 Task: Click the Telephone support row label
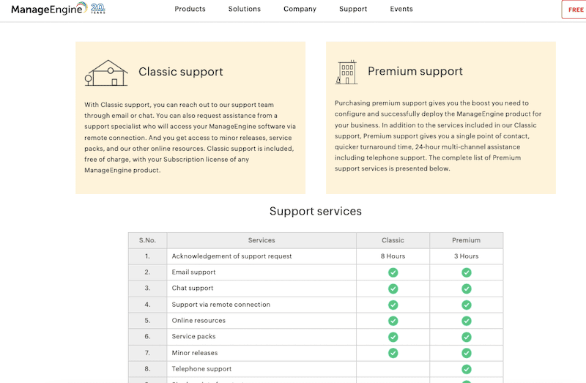(x=201, y=369)
